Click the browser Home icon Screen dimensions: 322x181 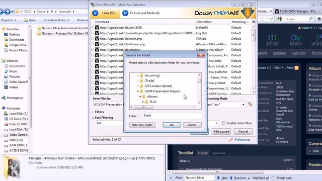tap(319, 19)
